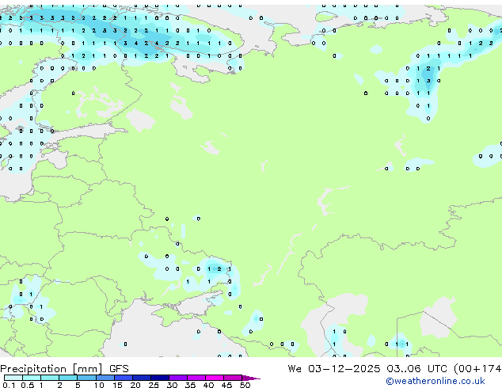Click the "03..06 UTC" time range text
The width and height of the screenshot is (502, 388).
416,369
